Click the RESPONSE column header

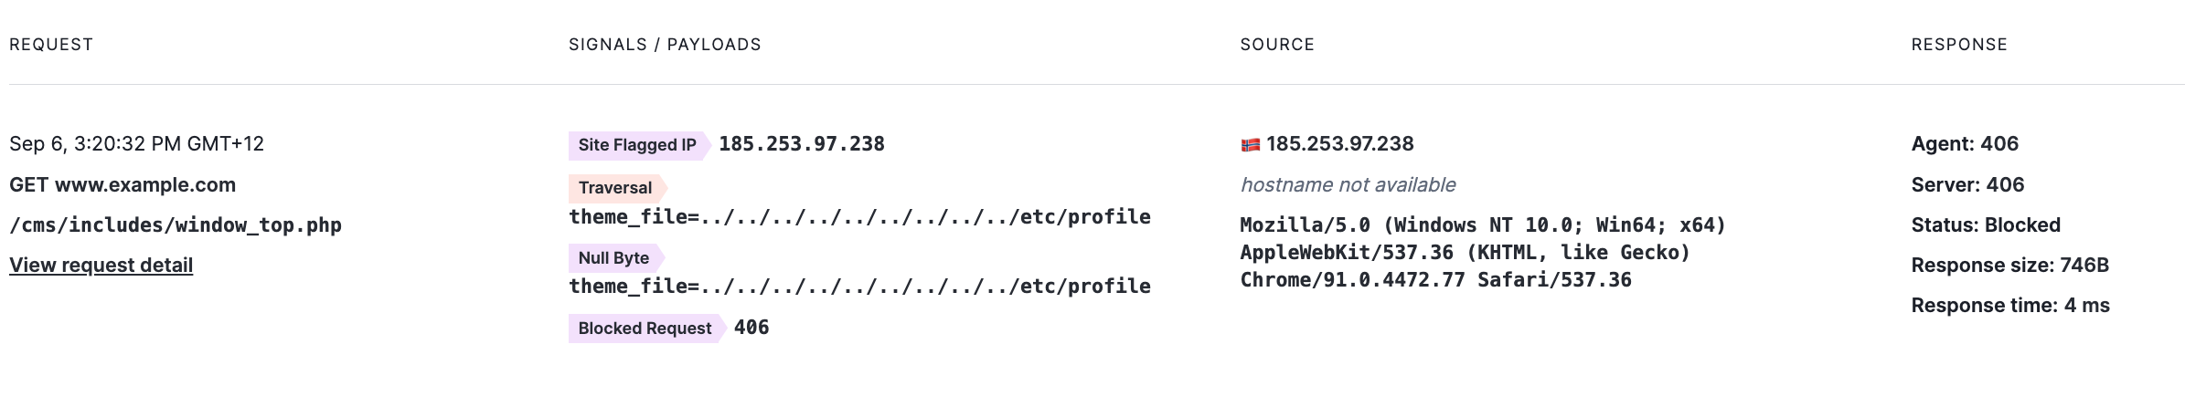(x=1959, y=45)
